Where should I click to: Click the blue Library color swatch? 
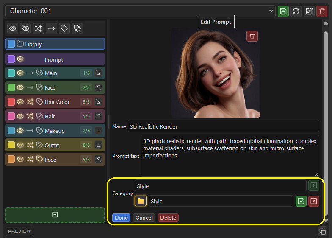coord(11,44)
